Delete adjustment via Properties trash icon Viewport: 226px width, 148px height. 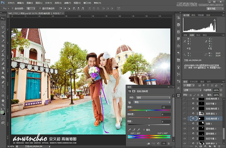169,143
